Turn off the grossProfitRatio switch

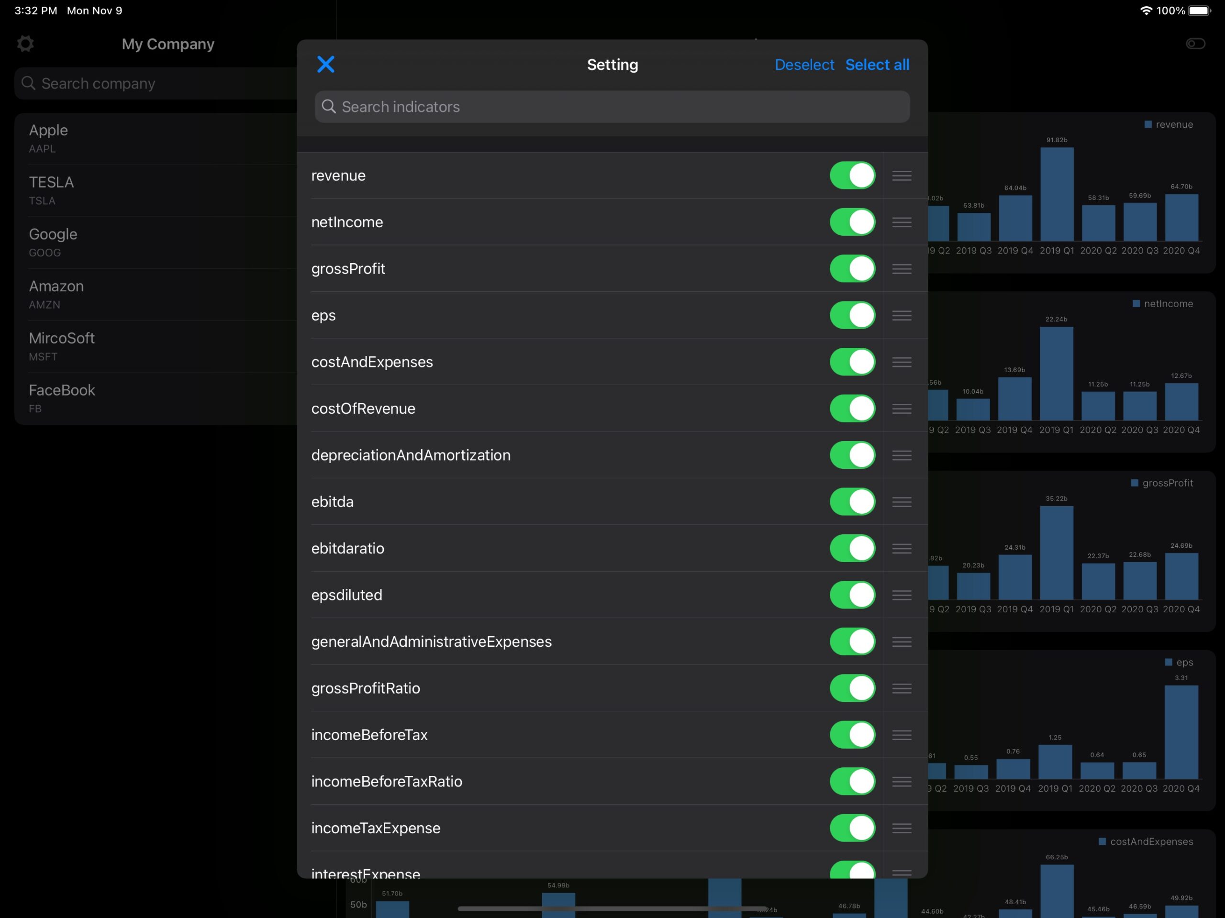852,688
